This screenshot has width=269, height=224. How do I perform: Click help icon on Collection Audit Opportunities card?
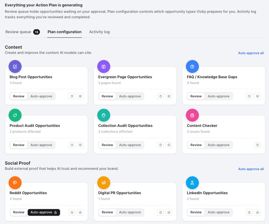pos(161,145)
